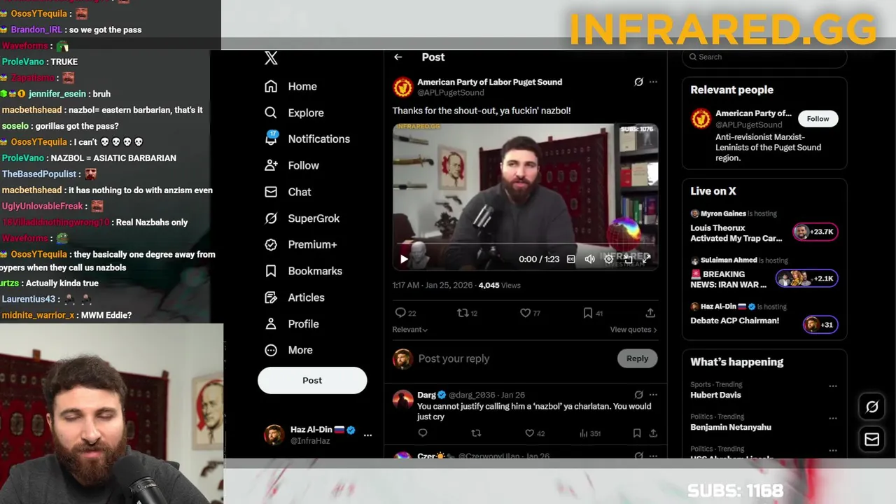Open the Hubert Davis trend's three-dot menu
896x504 pixels.
pos(833,386)
